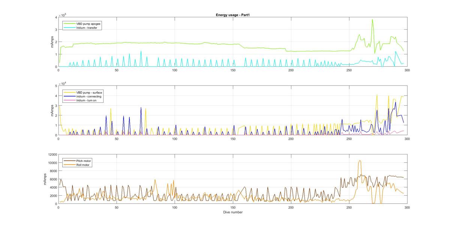Screen dimensions: 450x229
Task: Click the tallest green VBD pump apogee spike
Action: (372, 19)
